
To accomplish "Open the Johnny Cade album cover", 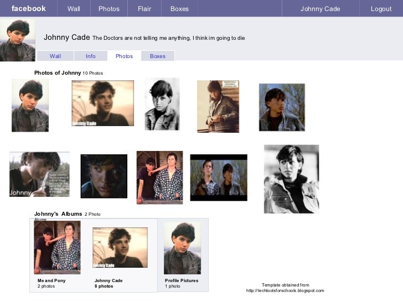I will pyautogui.click(x=120, y=248).
